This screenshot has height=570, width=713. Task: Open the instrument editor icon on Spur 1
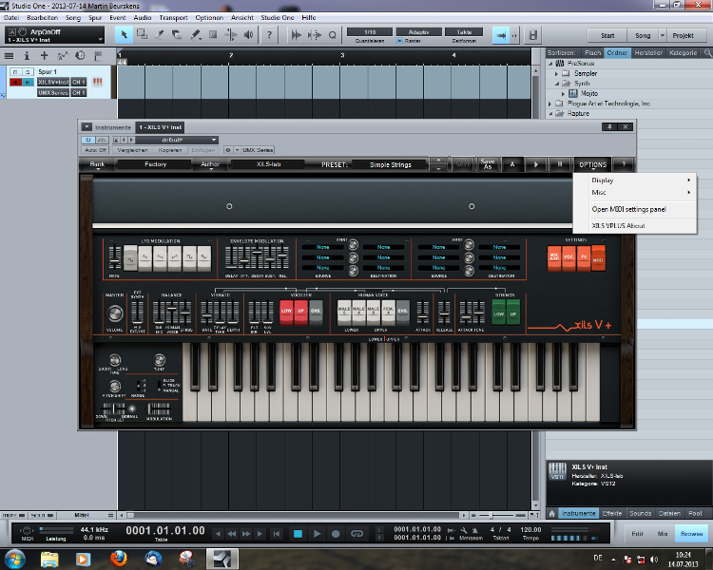click(97, 82)
